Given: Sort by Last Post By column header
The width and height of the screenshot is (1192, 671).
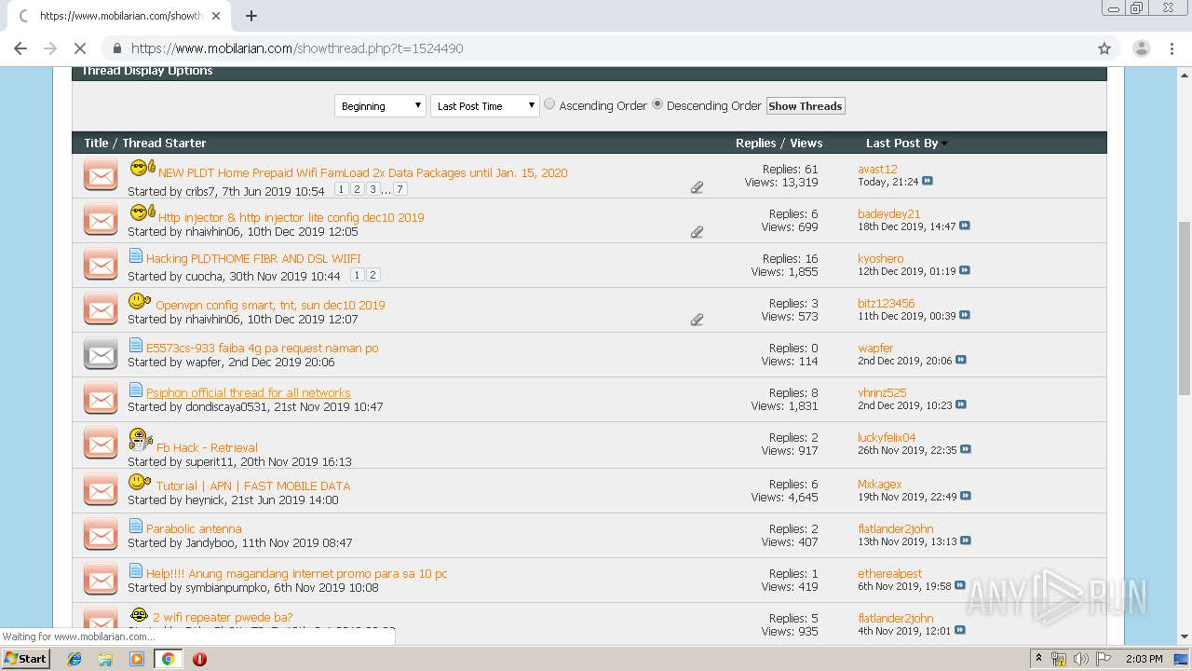Looking at the screenshot, I should coord(901,143).
